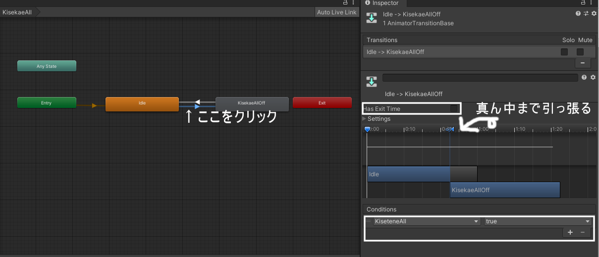
Task: Click the blue transition start marker on timeline
Action: (x=367, y=129)
